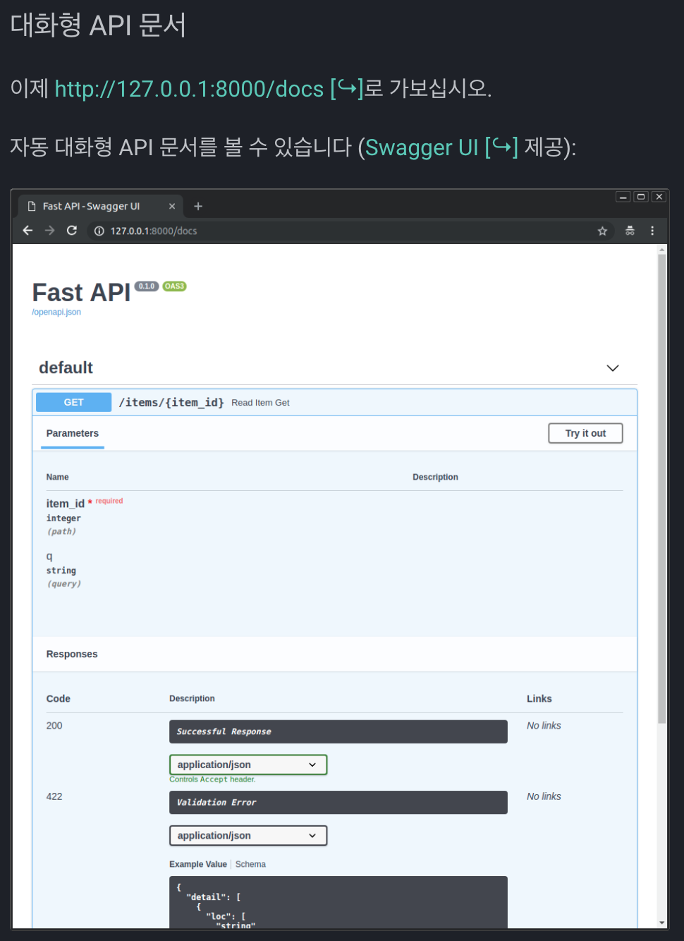Click the site info icon in address bar

[99, 231]
